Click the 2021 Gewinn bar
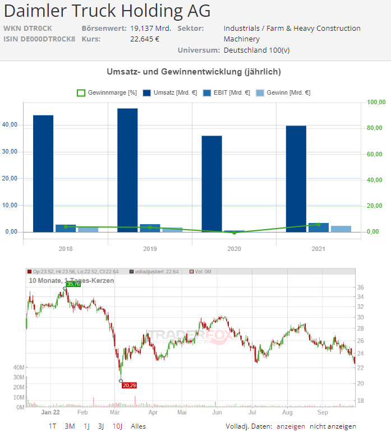The height and width of the screenshot is (437, 391). point(341,229)
